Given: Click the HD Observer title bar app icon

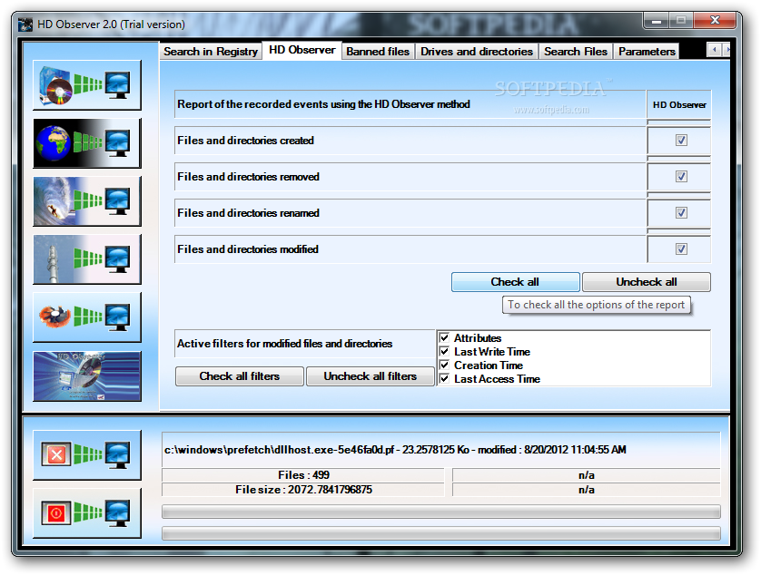Looking at the screenshot, I should point(25,24).
